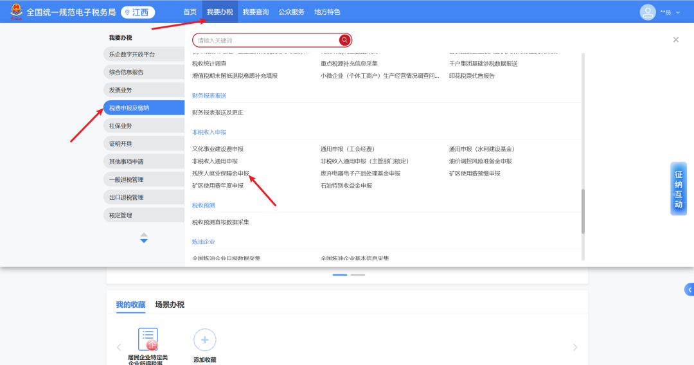Click the menu list vertical scrollbar thumb
This screenshot has width=694, height=365.
pyautogui.click(x=583, y=211)
